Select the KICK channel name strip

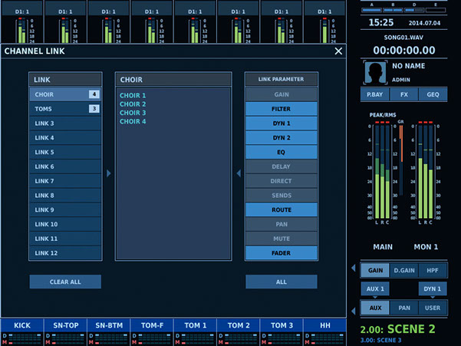(x=22, y=326)
